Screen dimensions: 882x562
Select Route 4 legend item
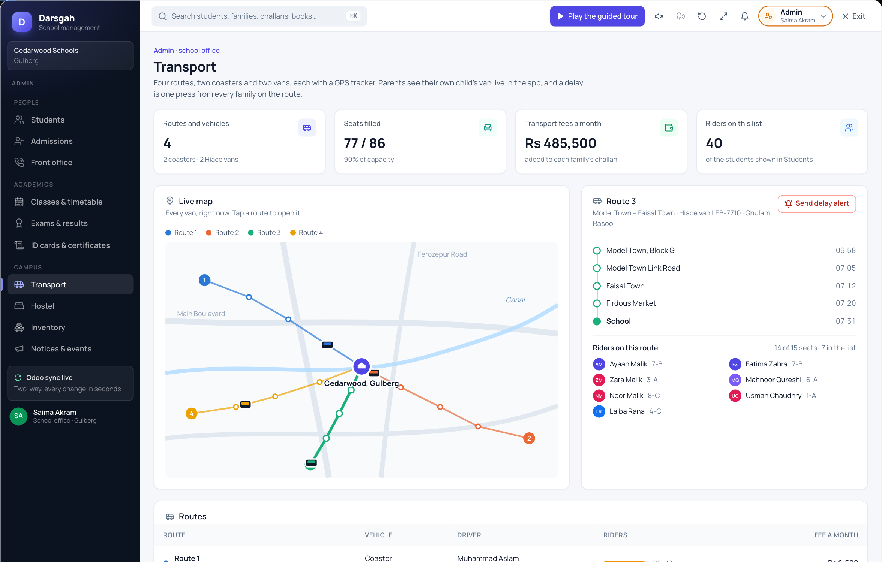pyautogui.click(x=306, y=233)
